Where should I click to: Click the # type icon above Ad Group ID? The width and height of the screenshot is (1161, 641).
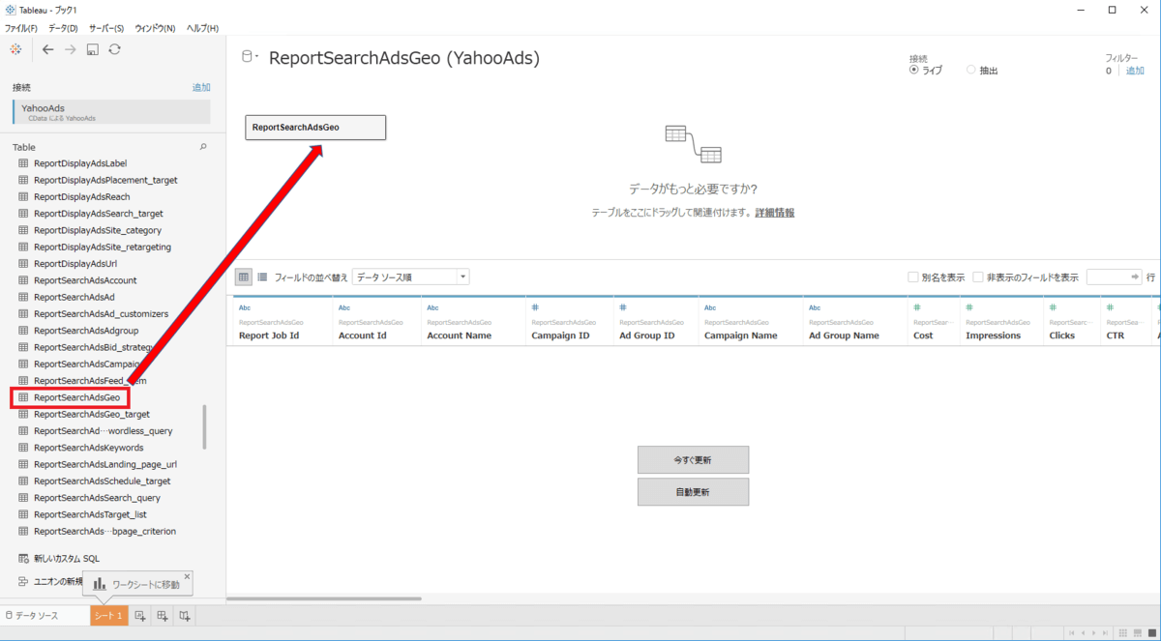(624, 308)
